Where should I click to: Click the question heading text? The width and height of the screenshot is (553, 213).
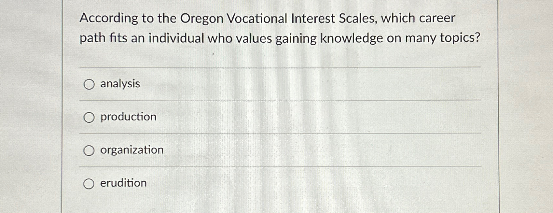pyautogui.click(x=280, y=29)
